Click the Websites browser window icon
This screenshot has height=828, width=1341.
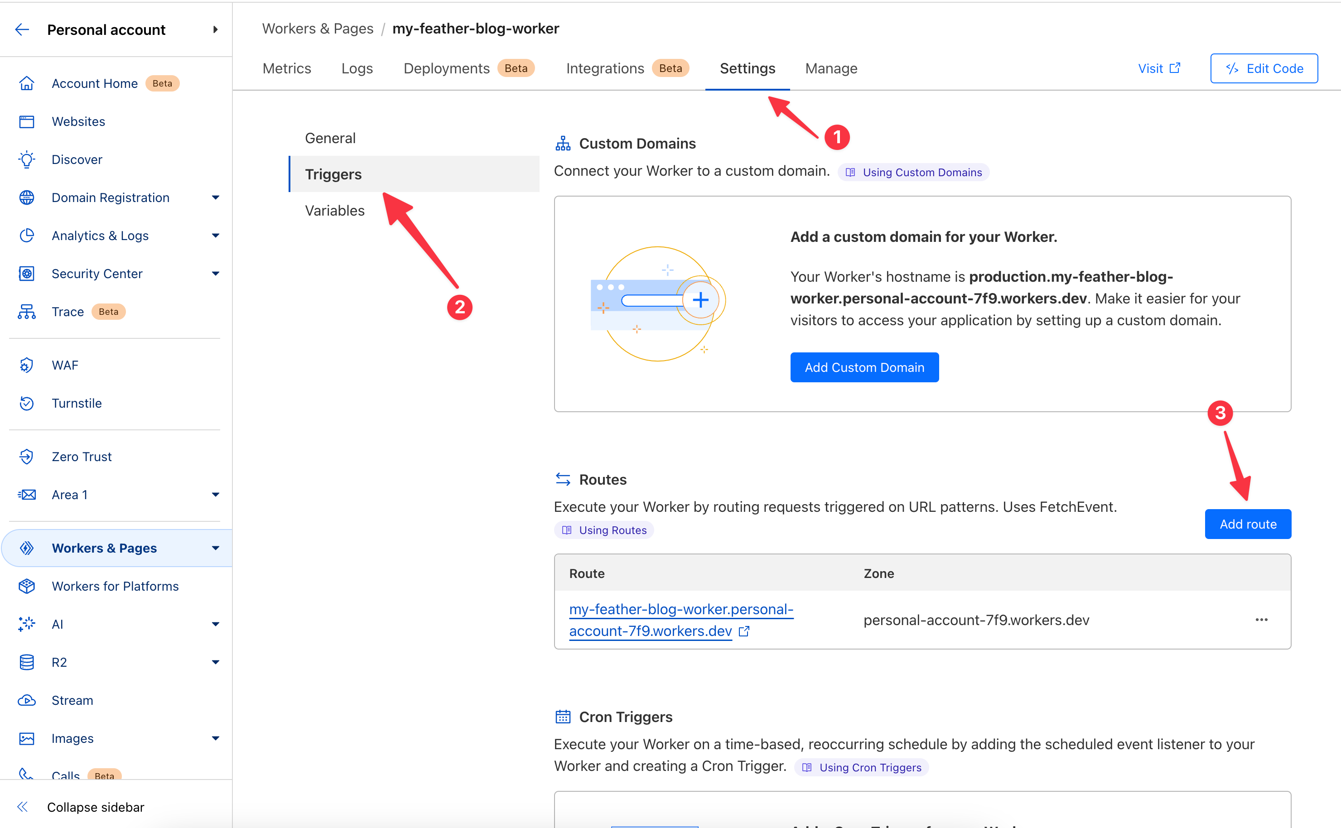click(26, 121)
